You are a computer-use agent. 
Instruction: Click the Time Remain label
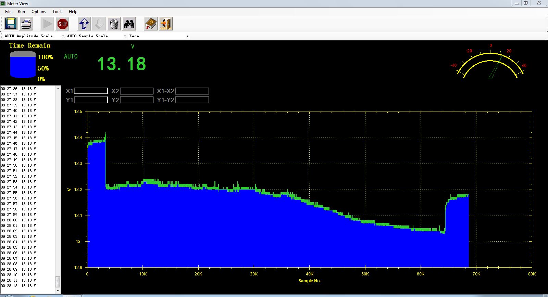(x=30, y=46)
